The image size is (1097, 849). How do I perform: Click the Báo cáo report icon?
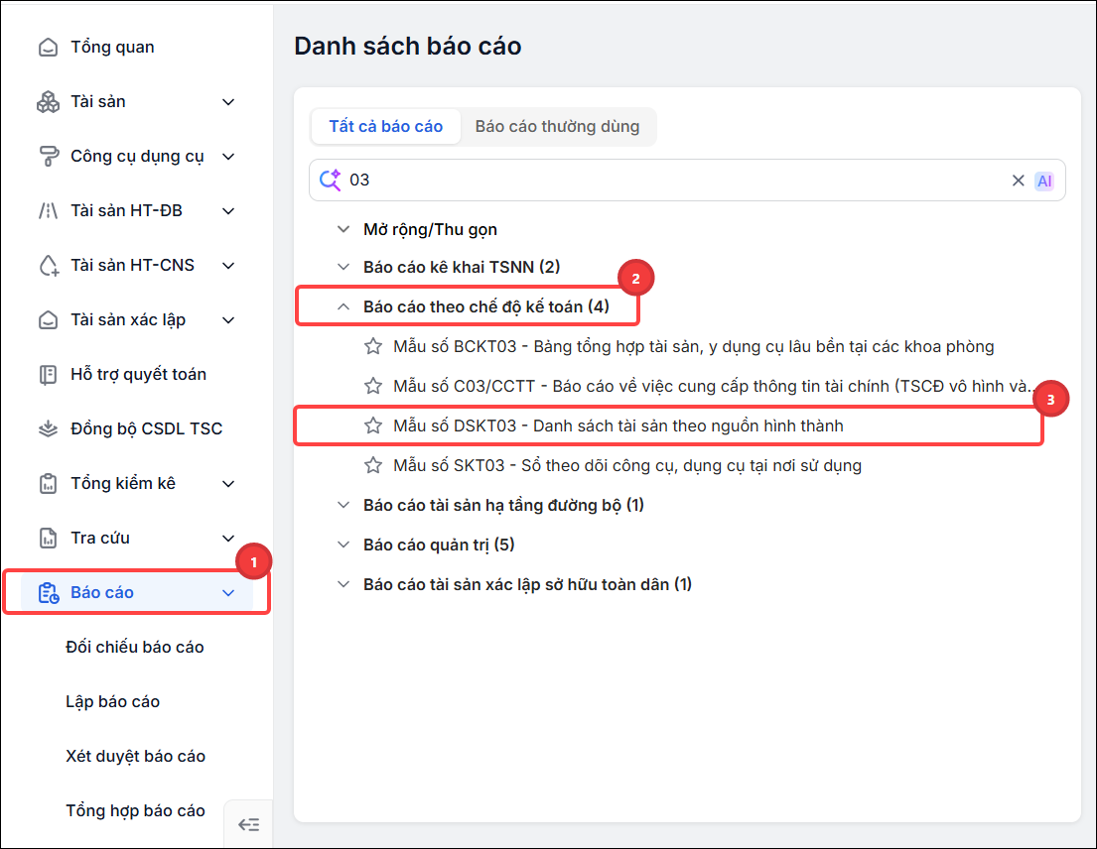point(48,592)
